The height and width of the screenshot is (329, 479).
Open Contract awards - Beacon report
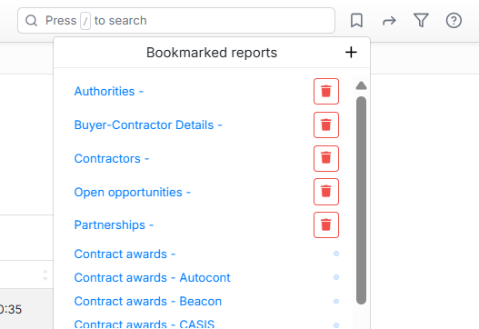(148, 301)
